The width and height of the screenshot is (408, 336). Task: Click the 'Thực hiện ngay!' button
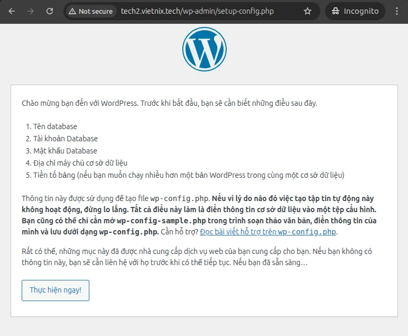point(55,290)
